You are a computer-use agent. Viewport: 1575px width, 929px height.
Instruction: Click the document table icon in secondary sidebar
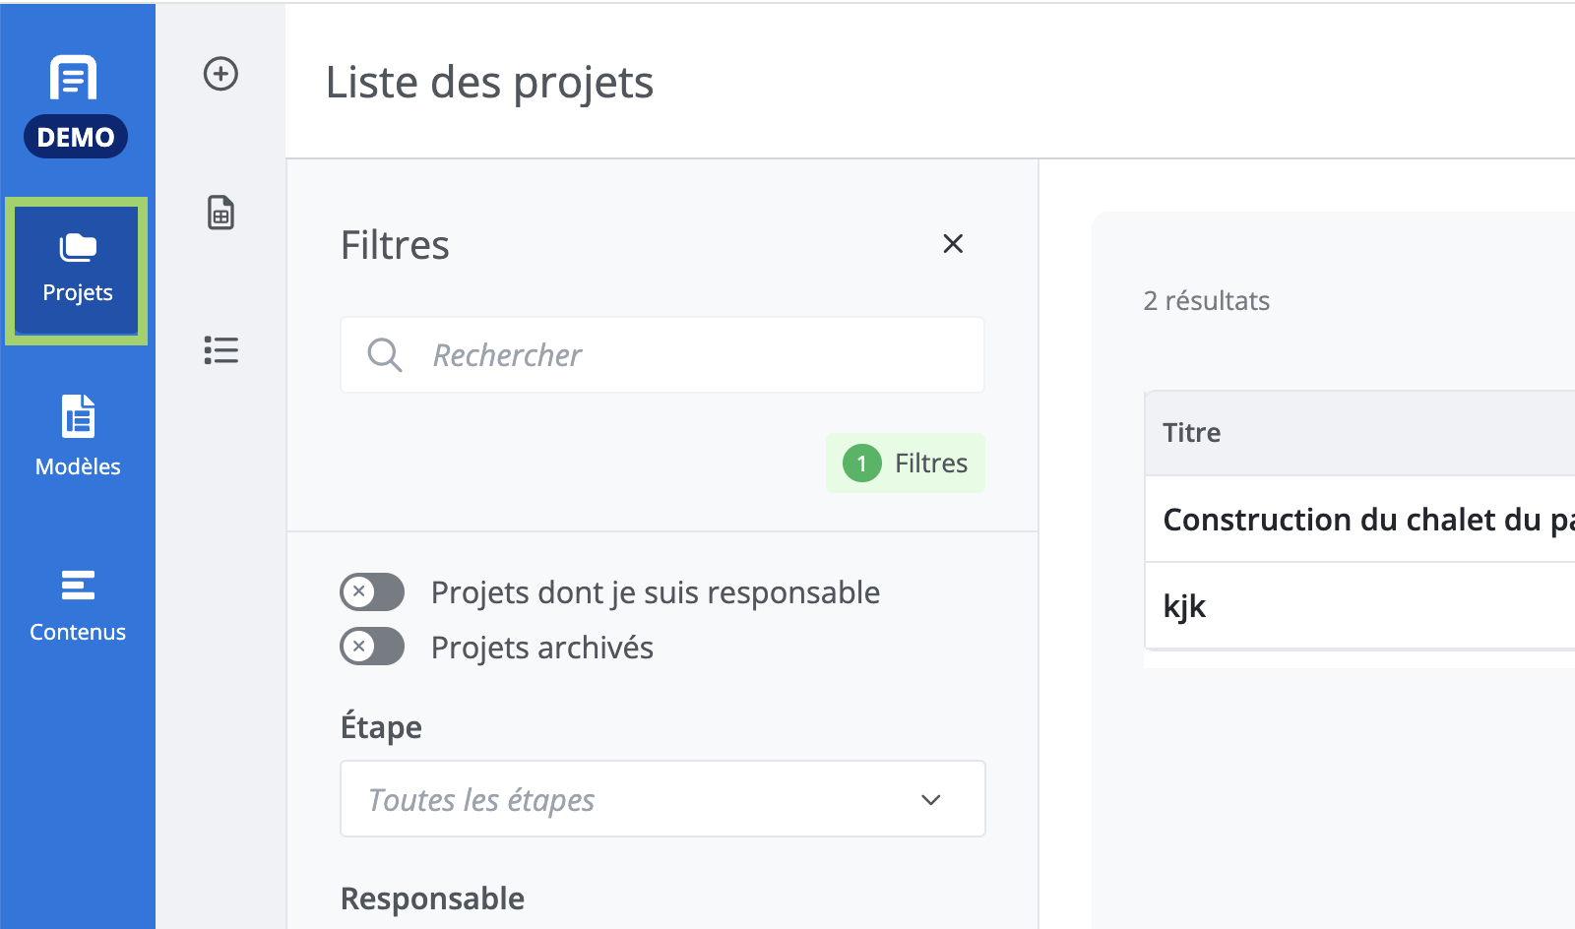[220, 213]
